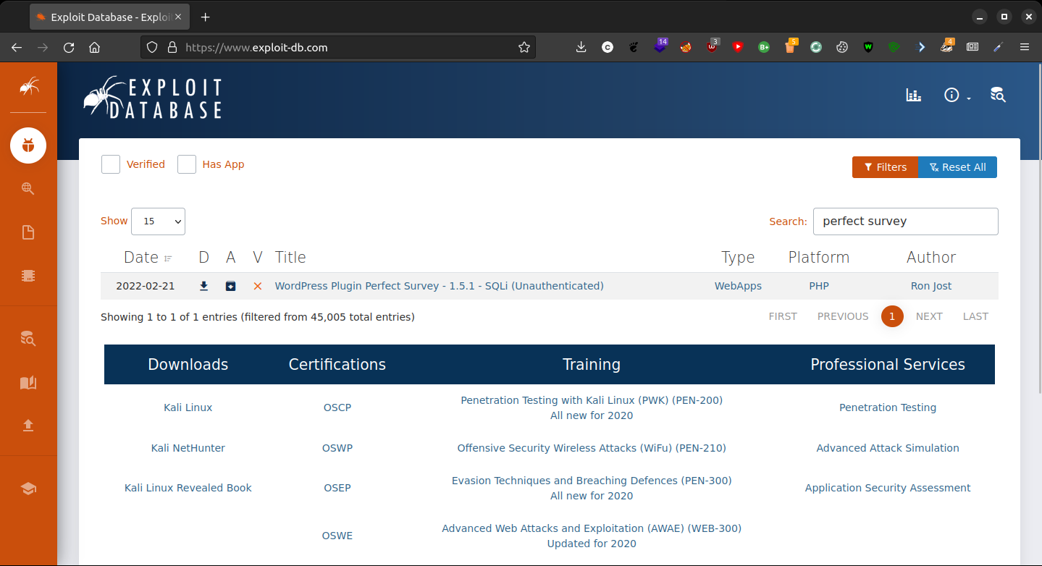Open the Show entries dropdown

pos(158,221)
